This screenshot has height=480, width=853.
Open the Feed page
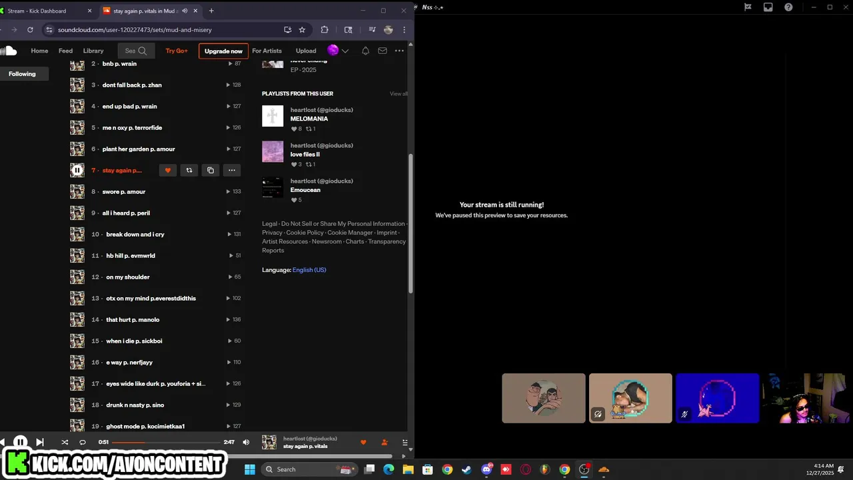(x=65, y=51)
